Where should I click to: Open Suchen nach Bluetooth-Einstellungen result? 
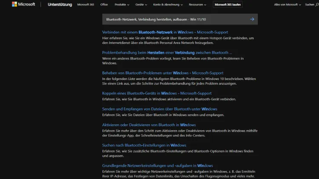pos(144,145)
